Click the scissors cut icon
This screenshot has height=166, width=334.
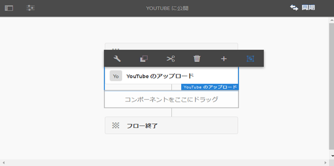171,59
